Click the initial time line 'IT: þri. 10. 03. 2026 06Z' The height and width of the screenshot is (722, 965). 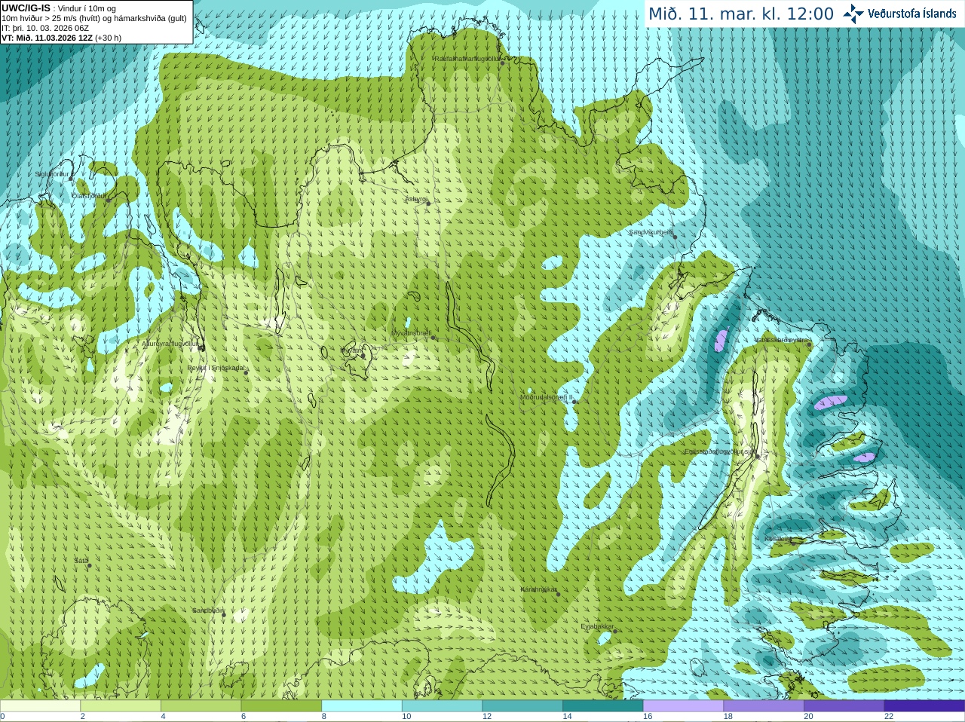pyautogui.click(x=45, y=28)
